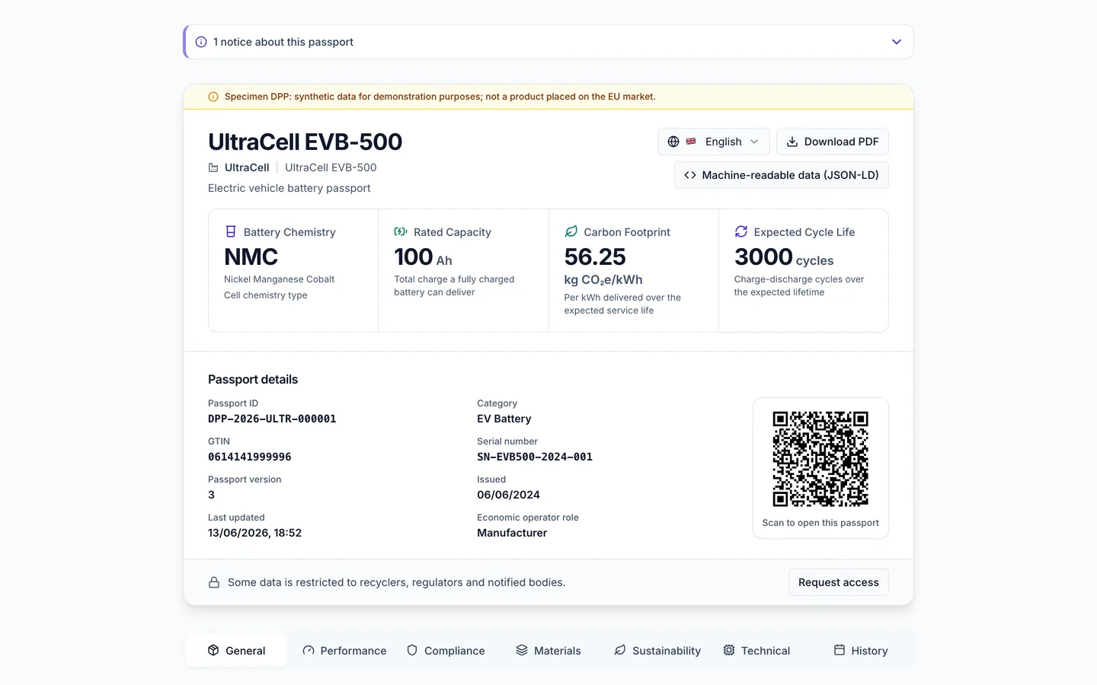Click the NMC chemistry value

(251, 256)
